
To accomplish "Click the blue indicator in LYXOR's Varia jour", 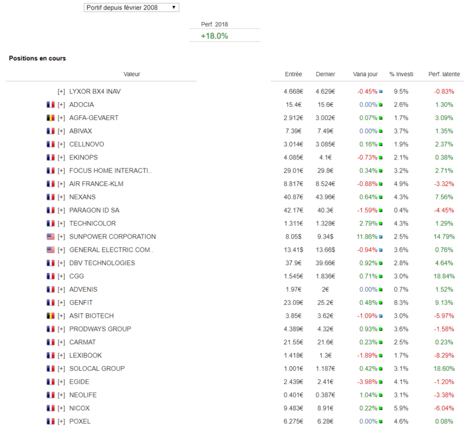I will (x=381, y=92).
